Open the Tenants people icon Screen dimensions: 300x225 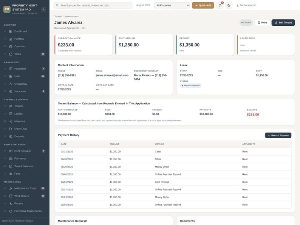(11, 106)
